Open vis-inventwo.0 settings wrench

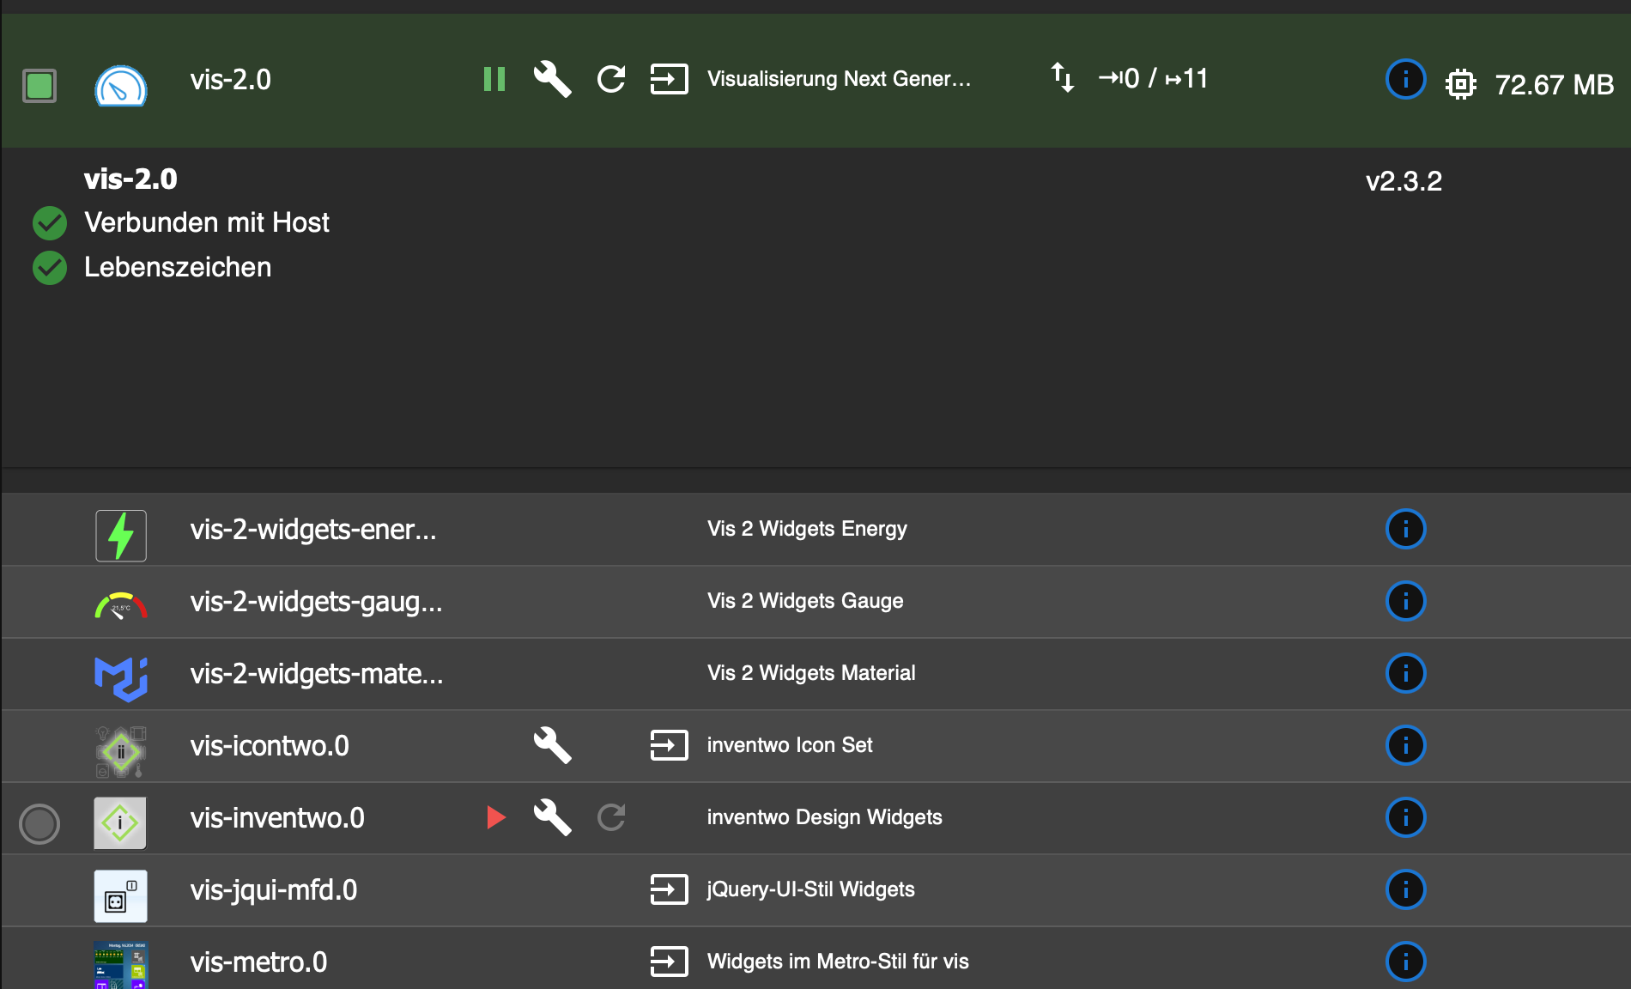pos(552,817)
